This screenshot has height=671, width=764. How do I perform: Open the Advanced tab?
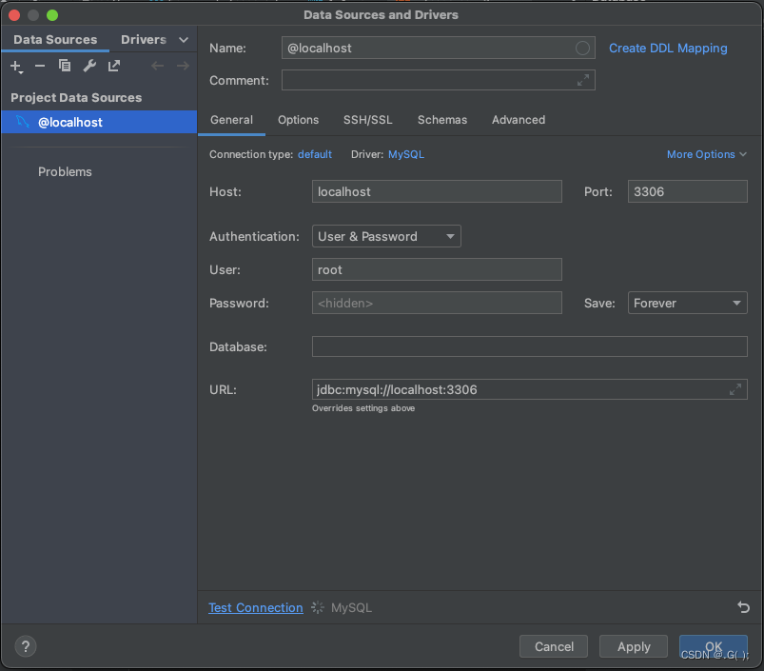coord(519,120)
